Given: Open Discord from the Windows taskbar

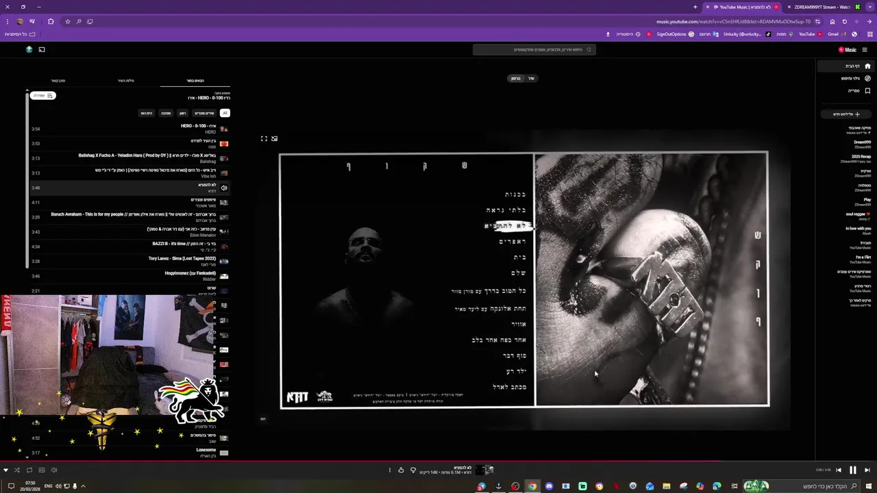Looking at the screenshot, I should click(549, 486).
